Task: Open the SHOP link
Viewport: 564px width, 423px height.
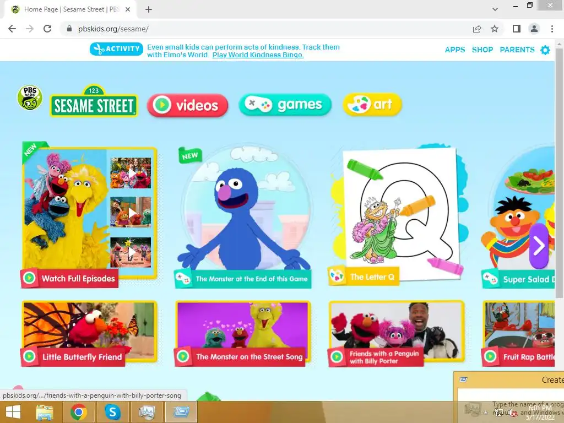Action: click(x=482, y=50)
